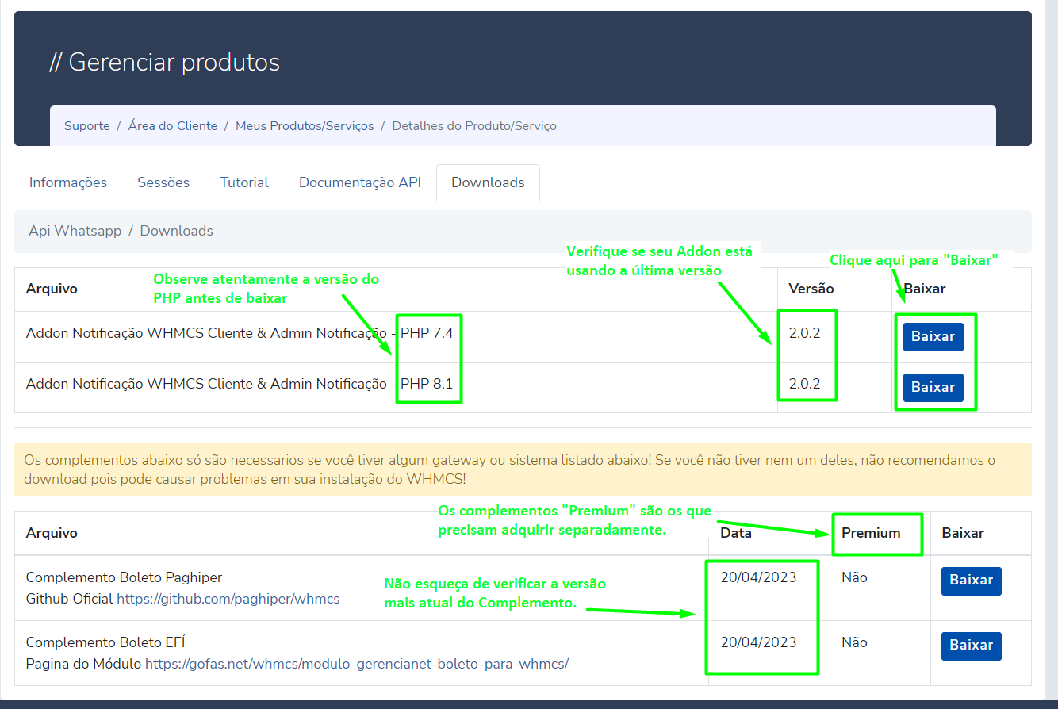Screen dimensions: 1058x709
Task: Click Baixar for Complemento Boleto EFÍ
Action: pos(972,646)
